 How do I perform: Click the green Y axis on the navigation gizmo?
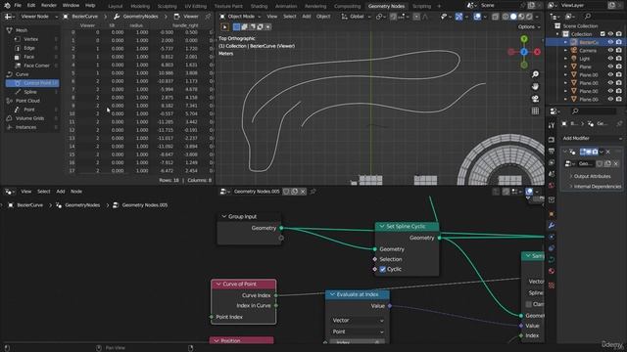pos(524,39)
